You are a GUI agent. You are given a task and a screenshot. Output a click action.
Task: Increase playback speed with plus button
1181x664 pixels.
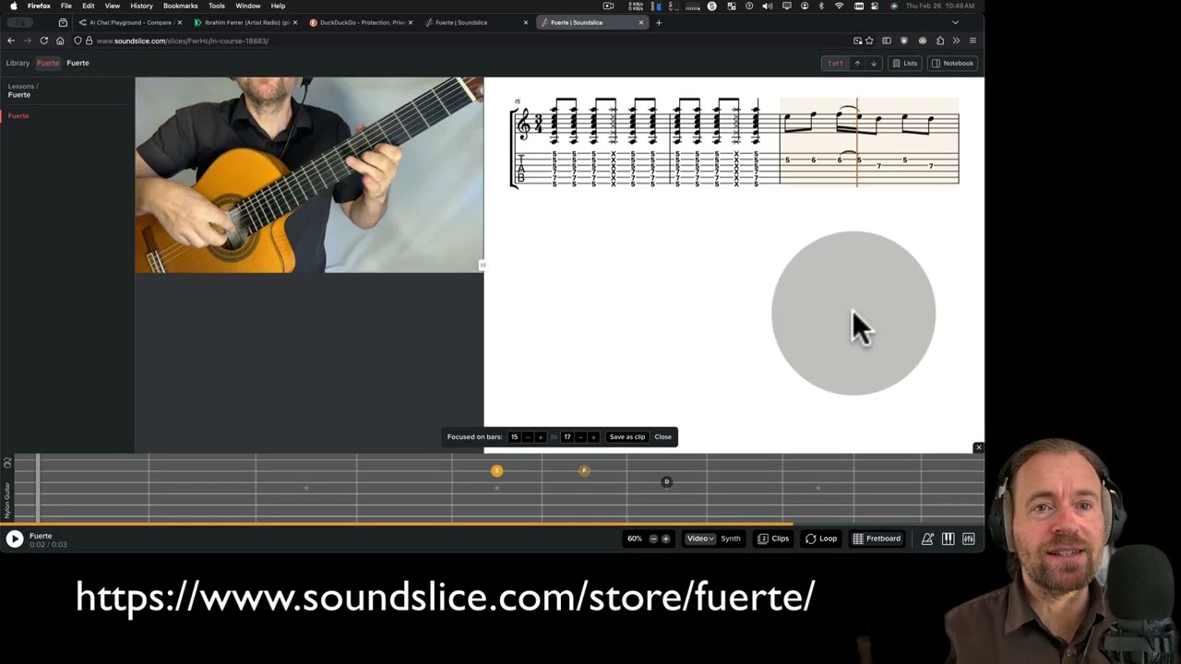[665, 539]
